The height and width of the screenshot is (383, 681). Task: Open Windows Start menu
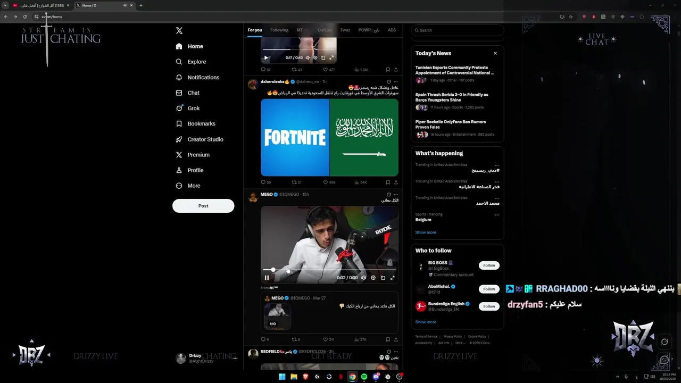click(x=282, y=377)
